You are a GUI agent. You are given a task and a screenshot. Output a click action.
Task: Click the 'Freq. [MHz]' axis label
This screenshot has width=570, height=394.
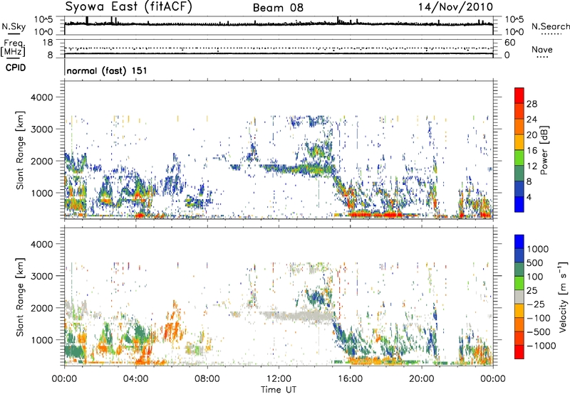coord(13,48)
